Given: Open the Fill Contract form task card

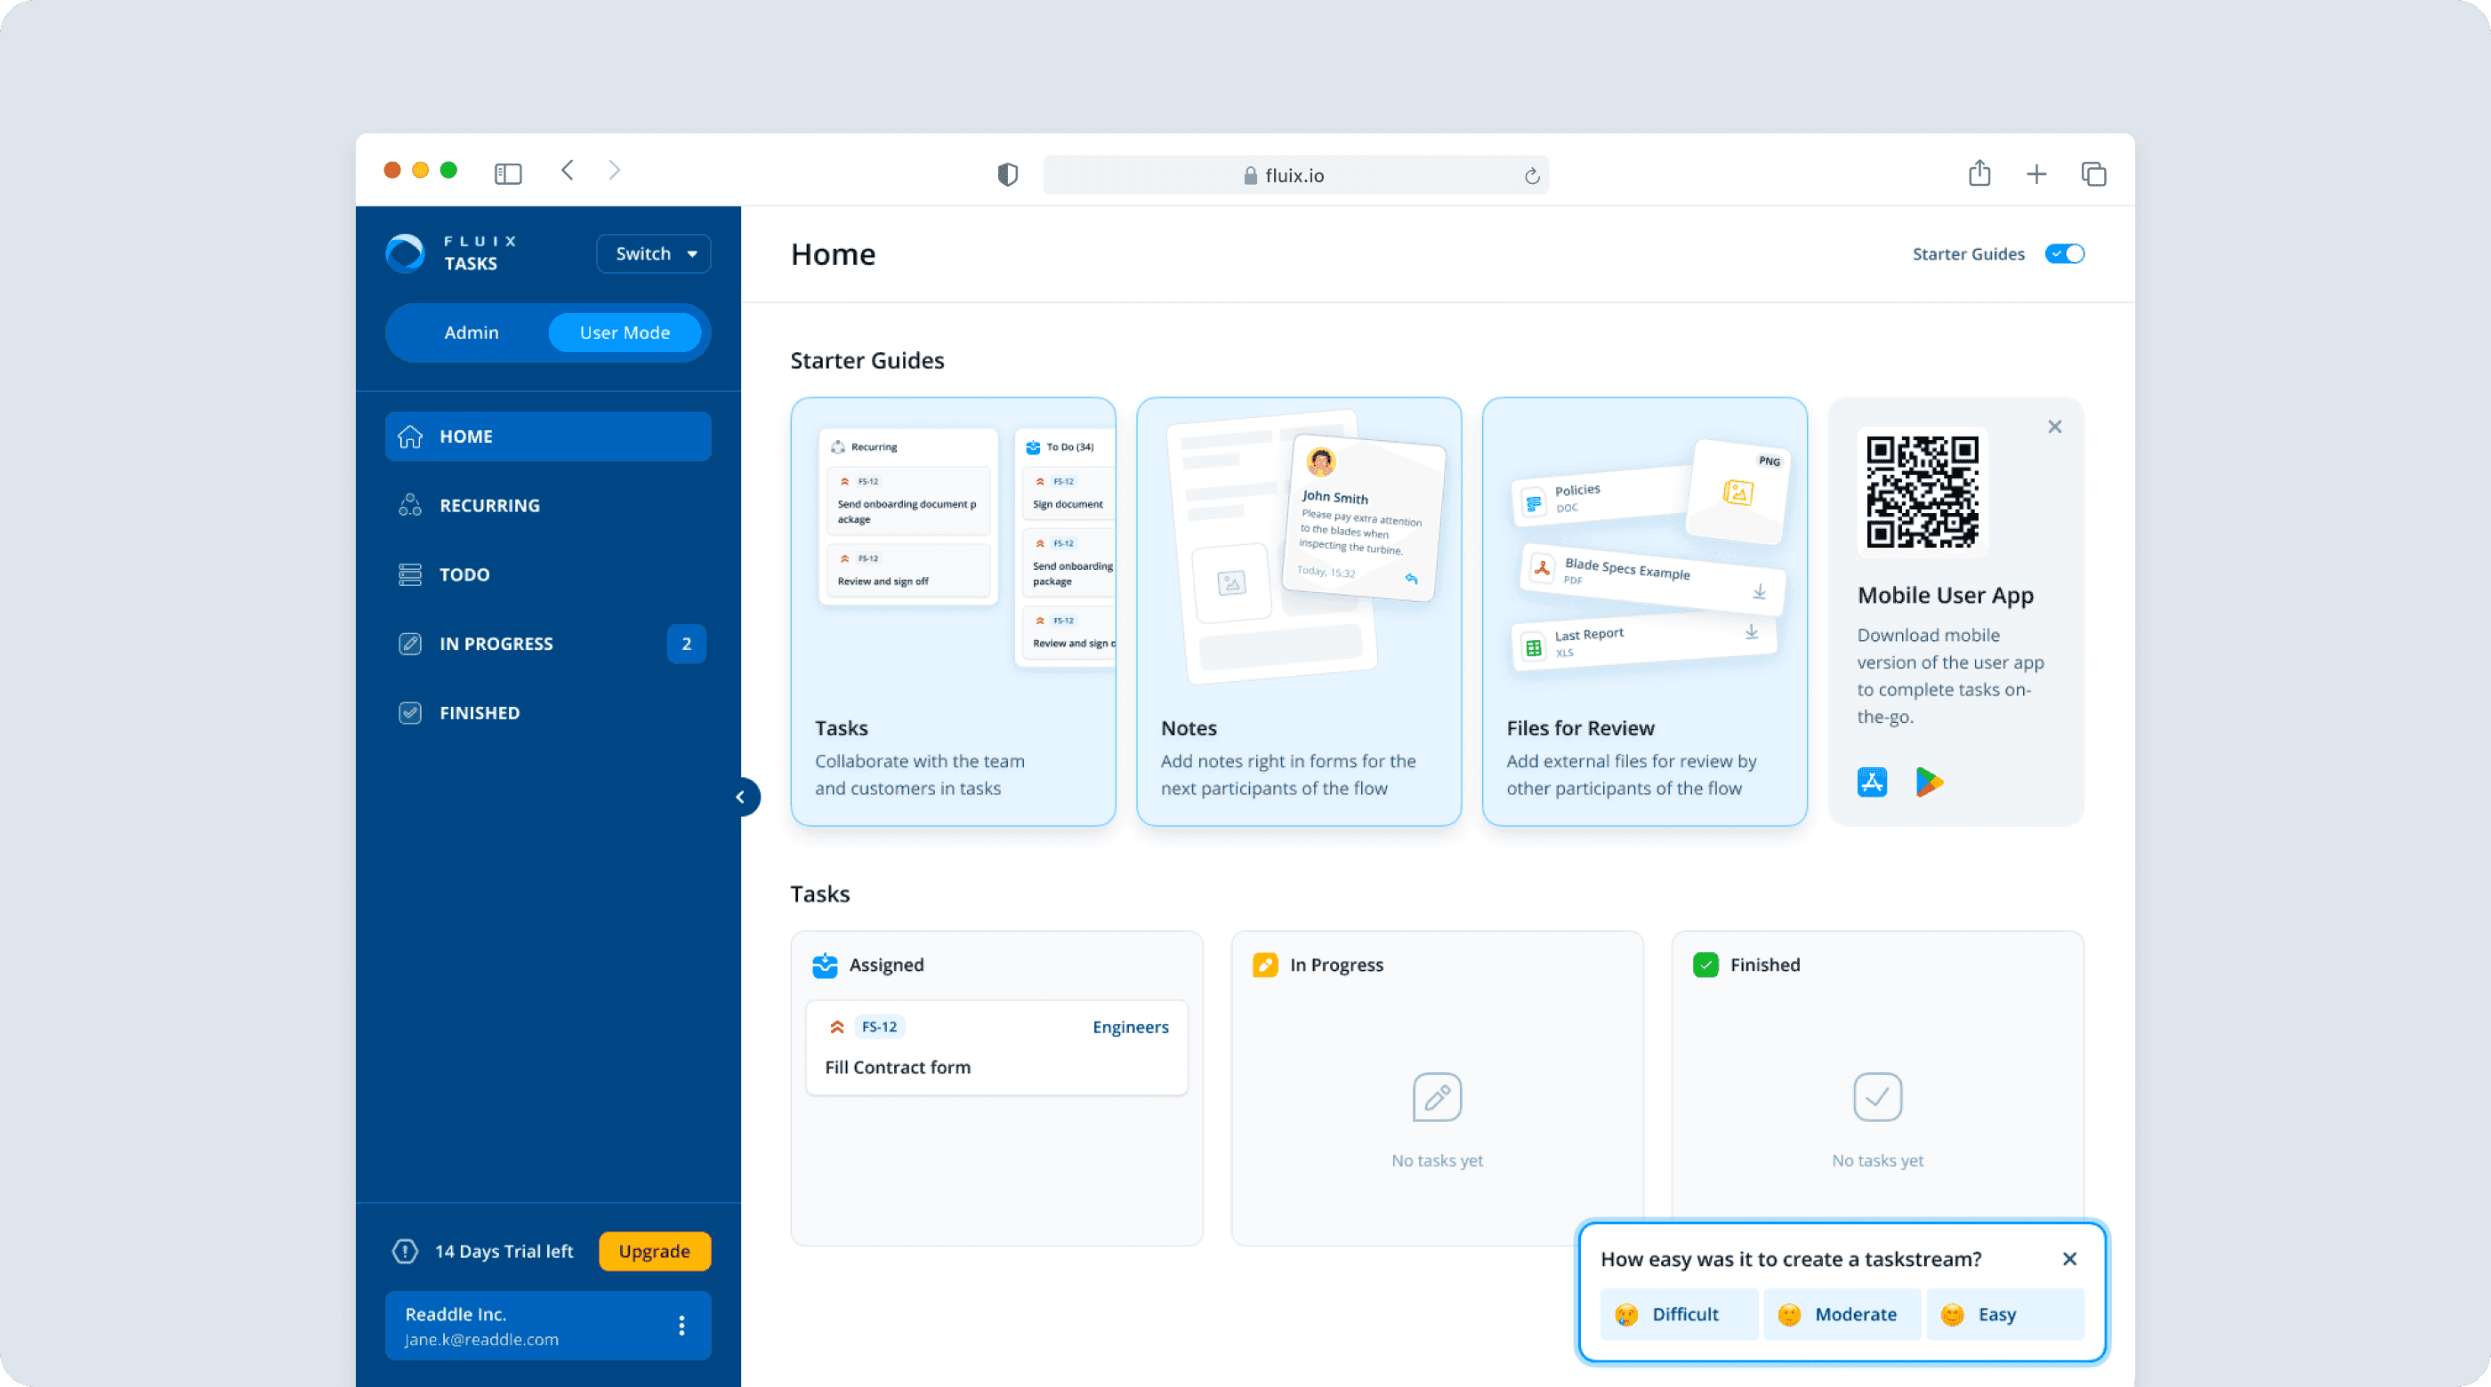Looking at the screenshot, I should [996, 1049].
